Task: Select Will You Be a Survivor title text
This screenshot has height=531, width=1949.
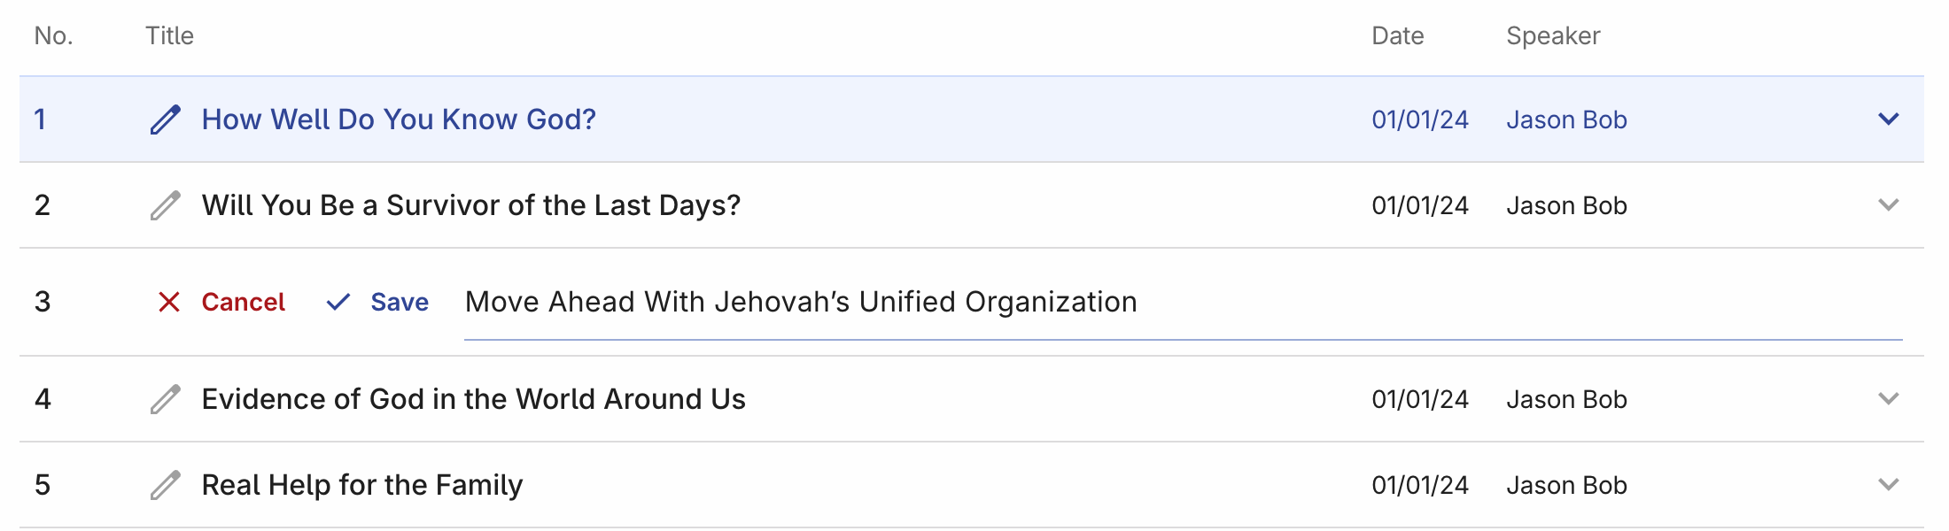Action: click(470, 205)
